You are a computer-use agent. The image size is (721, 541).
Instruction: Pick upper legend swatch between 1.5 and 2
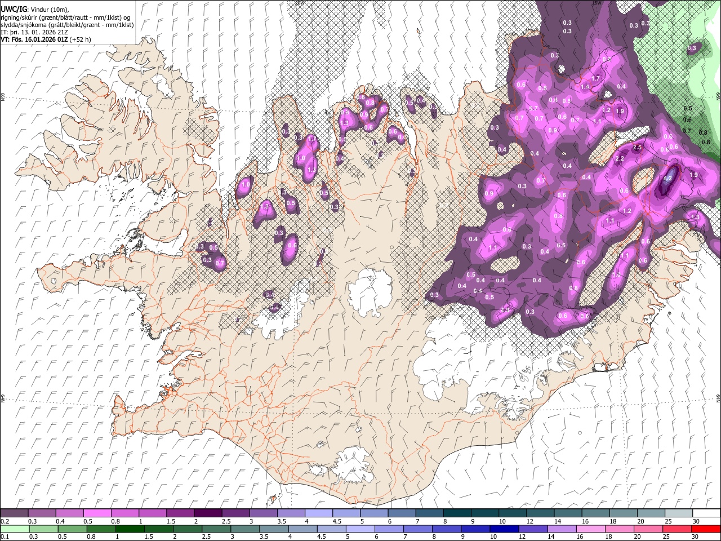coord(180,513)
